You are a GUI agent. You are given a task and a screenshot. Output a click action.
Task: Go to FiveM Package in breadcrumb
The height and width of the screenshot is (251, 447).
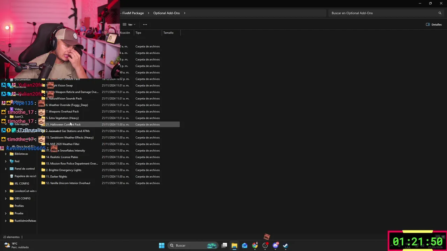[133, 13]
